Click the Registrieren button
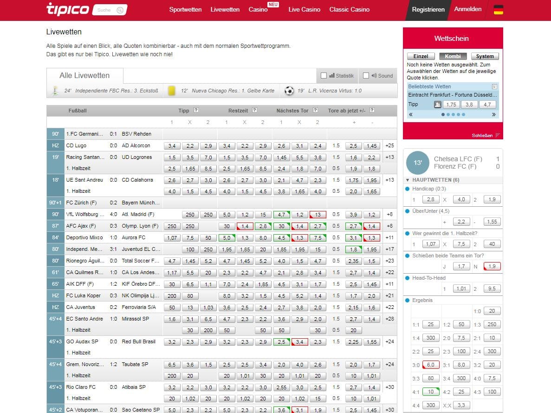Viewport: 551px width, 413px height. pos(428,10)
